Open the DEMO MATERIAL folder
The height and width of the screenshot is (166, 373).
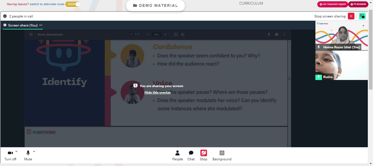pyautogui.click(x=155, y=6)
